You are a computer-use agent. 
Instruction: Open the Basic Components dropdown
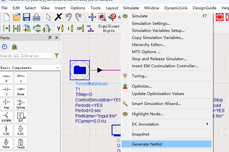click(57, 68)
